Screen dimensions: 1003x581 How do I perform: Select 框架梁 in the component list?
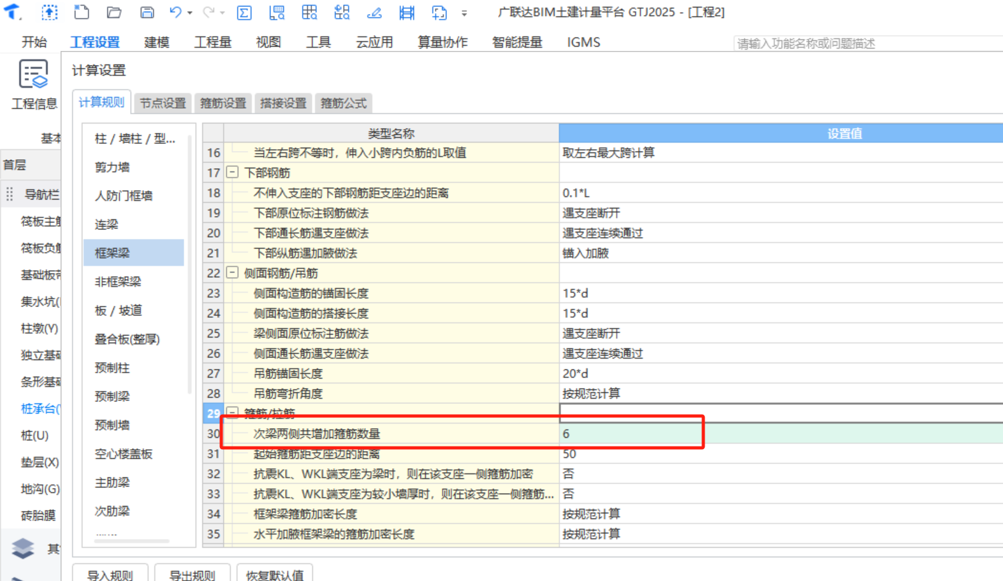[x=134, y=253]
